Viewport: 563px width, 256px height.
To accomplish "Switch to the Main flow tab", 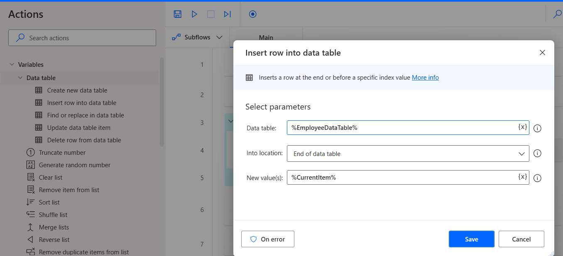I will (266, 37).
